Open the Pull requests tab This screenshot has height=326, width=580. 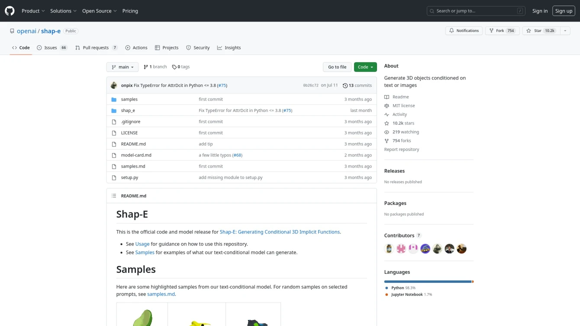[96, 48]
